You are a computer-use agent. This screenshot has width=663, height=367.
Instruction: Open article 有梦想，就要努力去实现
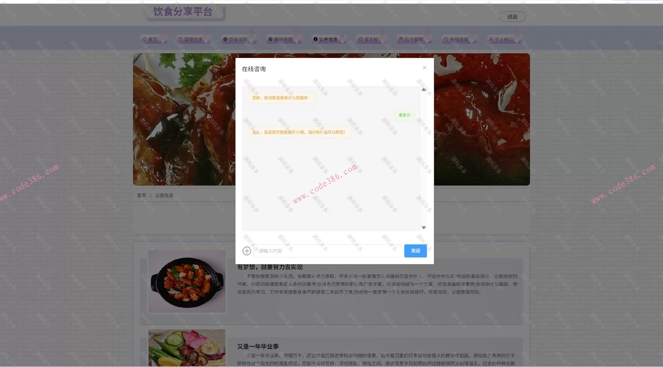tap(269, 267)
